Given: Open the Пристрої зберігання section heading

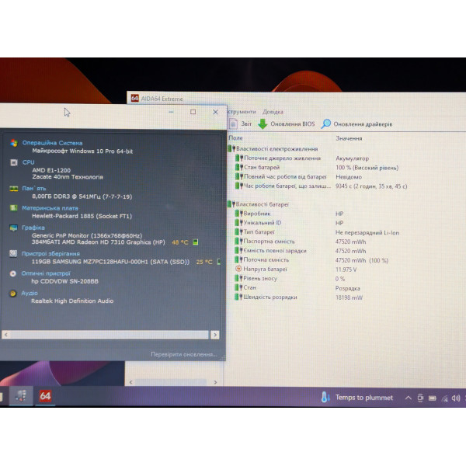Looking at the screenshot, I should coord(50,253).
